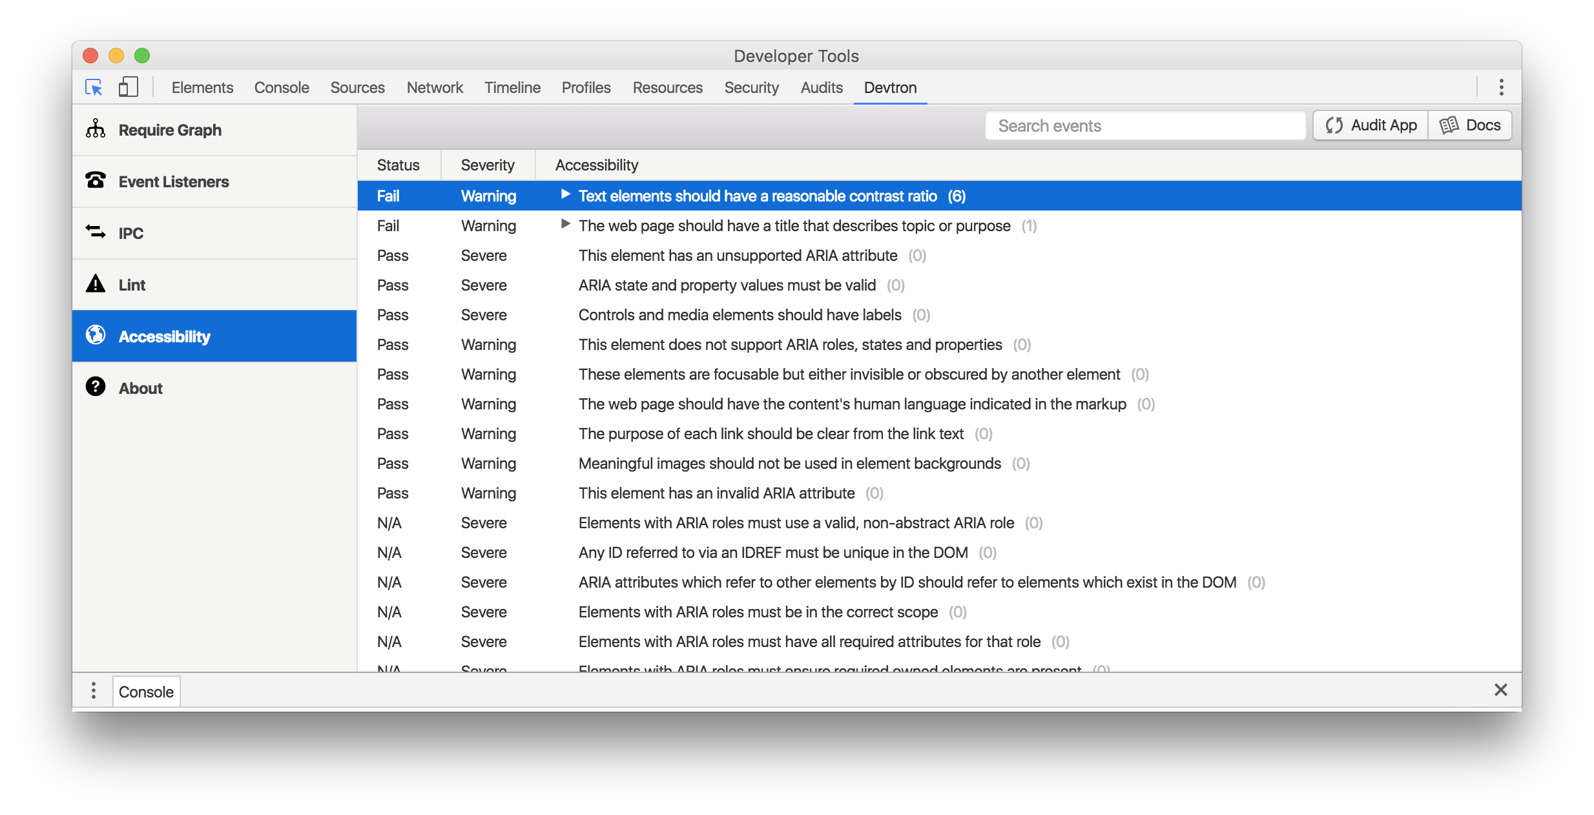
Task: Select the Require Graph icon
Action: 98,129
